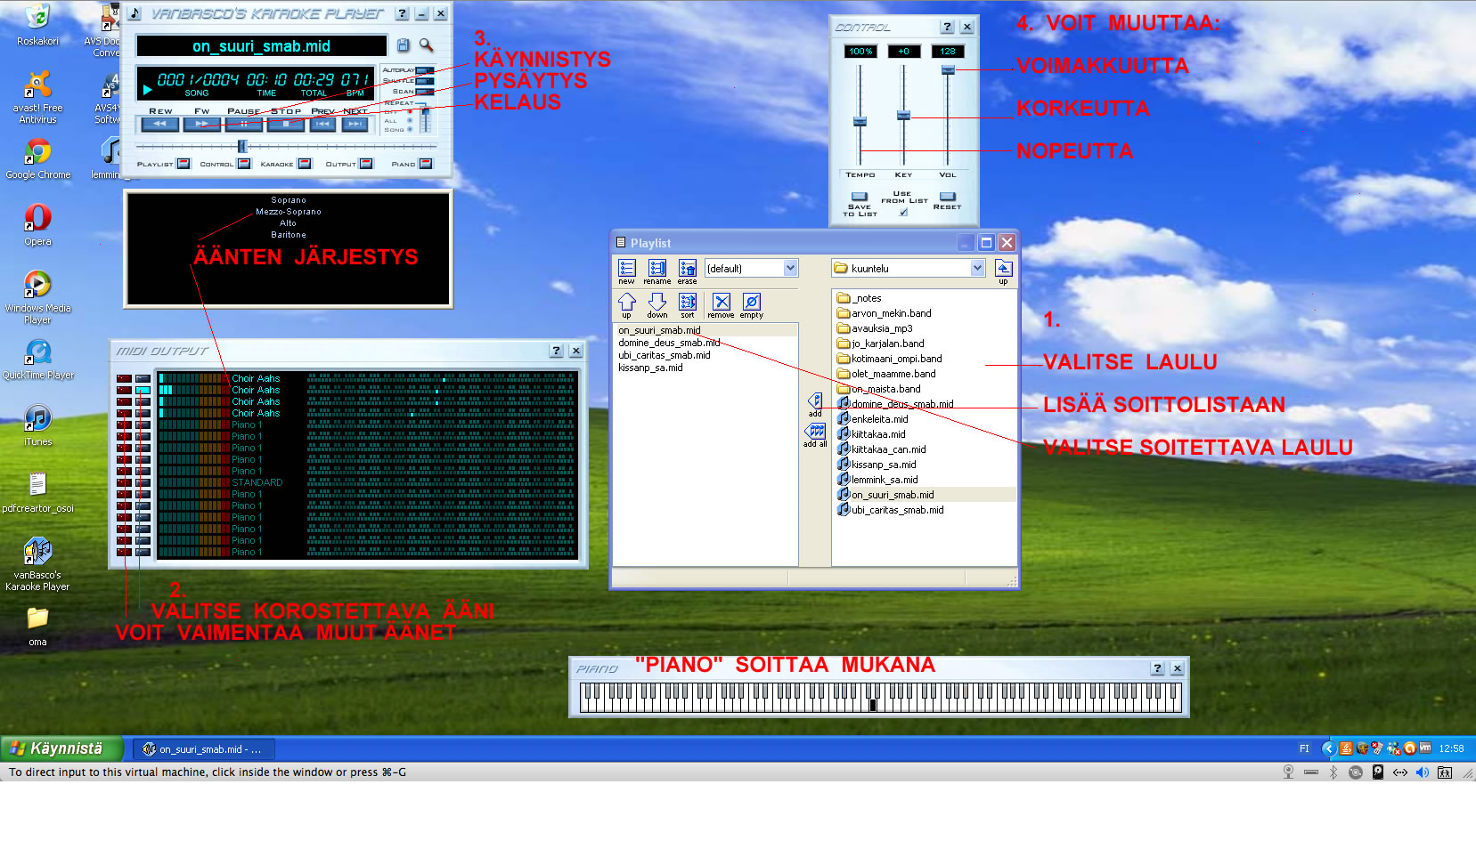Viewport: 1476px width, 849px height.
Task: Remove the selected song from the playlist
Action: point(721,303)
